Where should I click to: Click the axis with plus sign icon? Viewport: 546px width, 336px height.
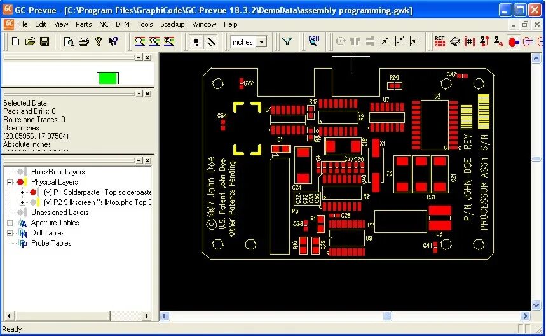pos(414,41)
